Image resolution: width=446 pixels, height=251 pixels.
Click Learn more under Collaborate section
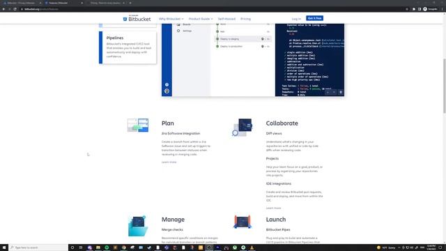tap(273, 208)
